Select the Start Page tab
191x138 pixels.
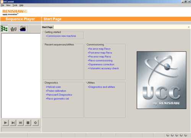coord(47,27)
